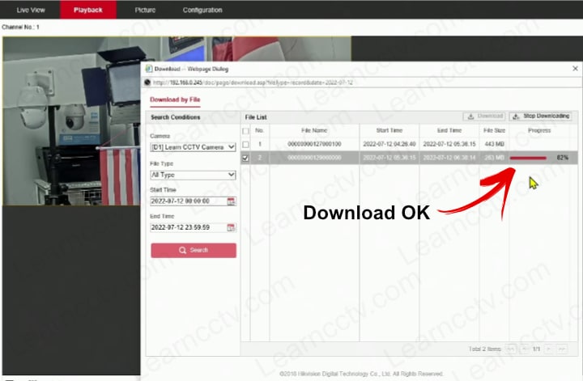Go to the first page of results
The image size is (583, 381).
(x=511, y=349)
